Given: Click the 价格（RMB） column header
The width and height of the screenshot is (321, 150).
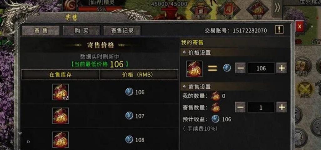Looking at the screenshot, I should (x=139, y=75).
